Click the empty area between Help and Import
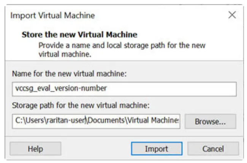Screen dimensions: 247x163 point(96,149)
